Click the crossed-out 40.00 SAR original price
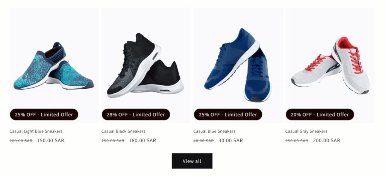This screenshot has width=385, height=176. coord(203,141)
